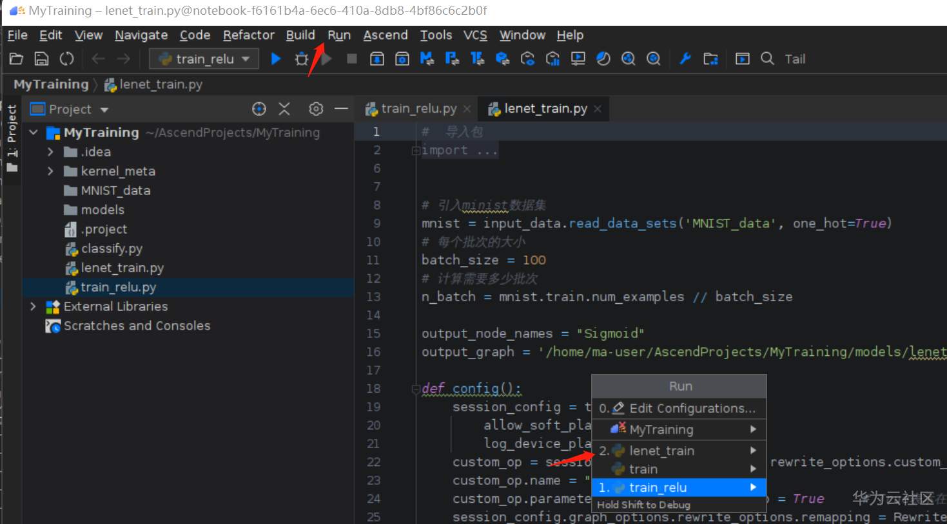Viewport: 947px width, 524px height.
Task: Choose lenet_train in the Run popup
Action: pyautogui.click(x=661, y=451)
